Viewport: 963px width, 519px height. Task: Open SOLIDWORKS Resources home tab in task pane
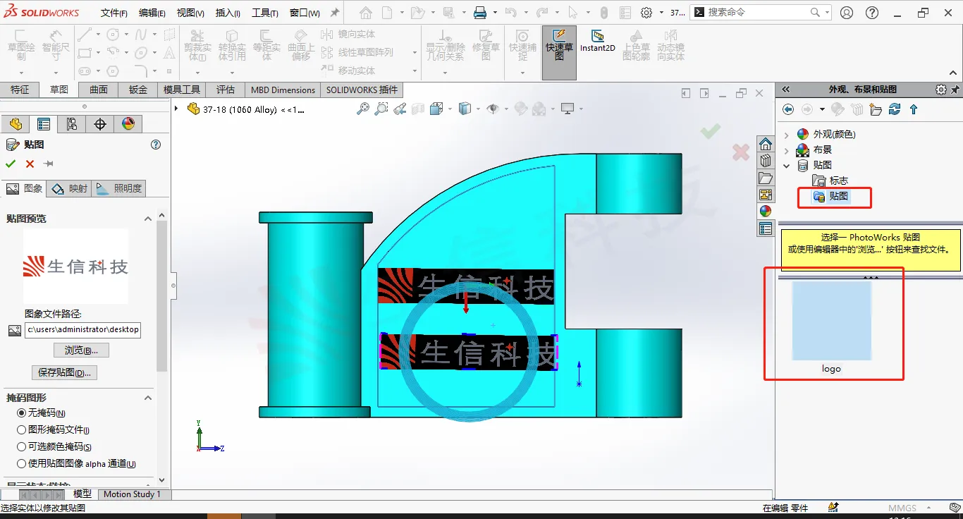tap(766, 144)
